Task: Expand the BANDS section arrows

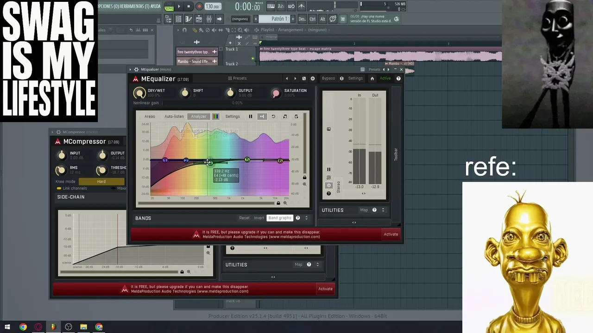Action: coord(306,218)
